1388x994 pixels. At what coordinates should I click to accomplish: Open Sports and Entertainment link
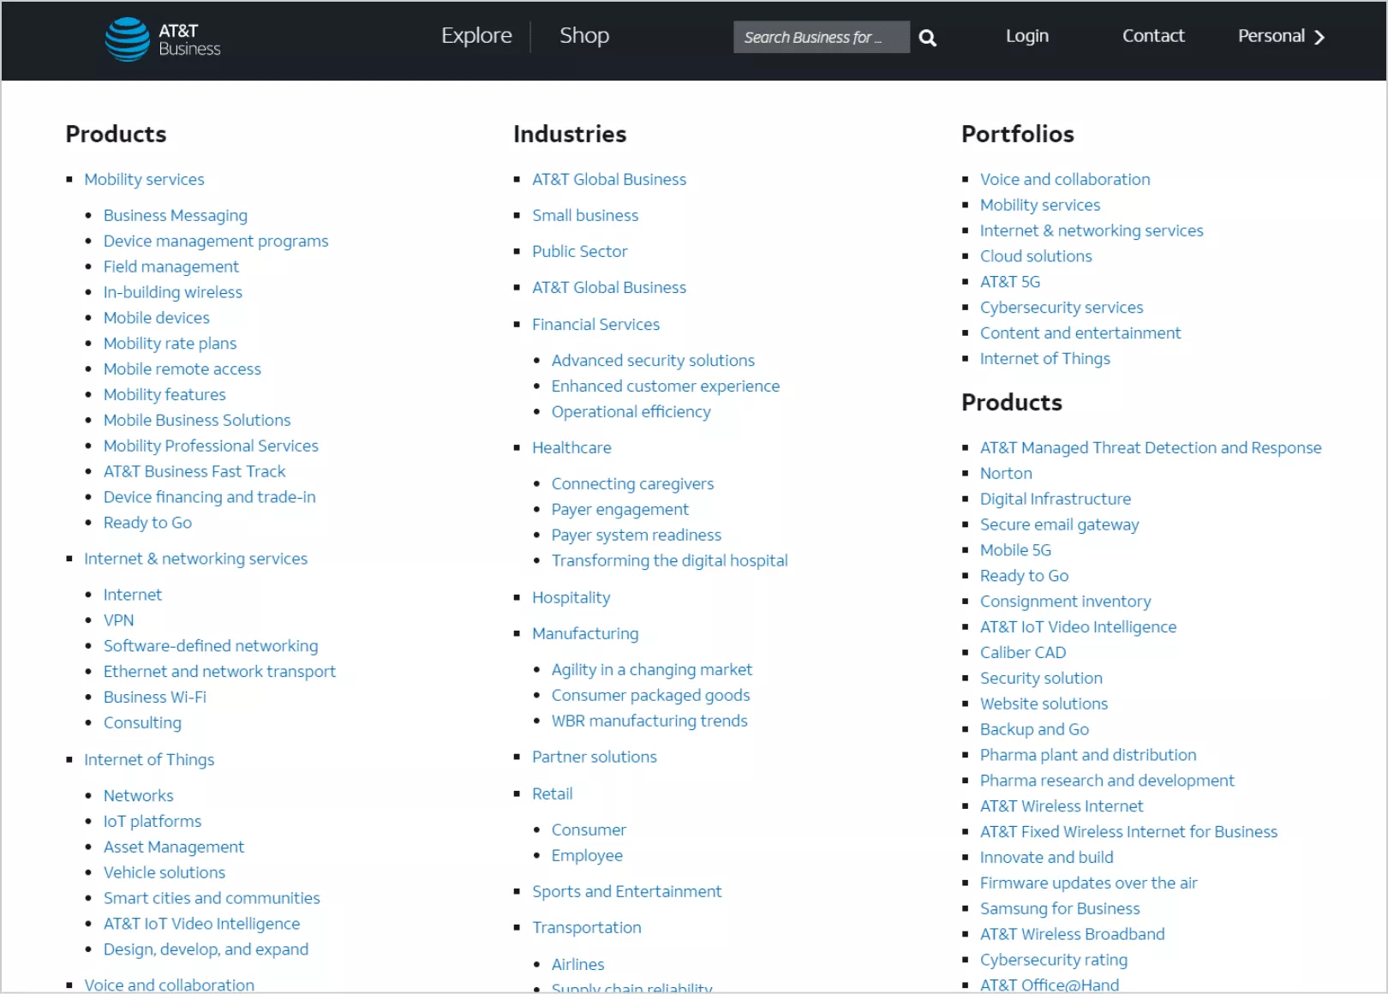click(627, 892)
